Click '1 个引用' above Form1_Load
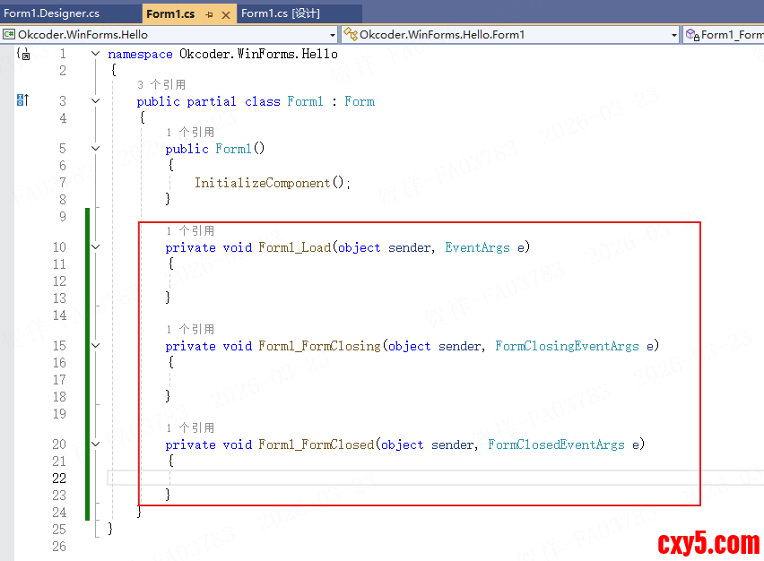The width and height of the screenshot is (764, 561). 190,231
